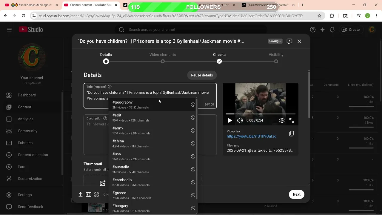
Task: Click history icon beside #army
Action: pyautogui.click(x=193, y=130)
